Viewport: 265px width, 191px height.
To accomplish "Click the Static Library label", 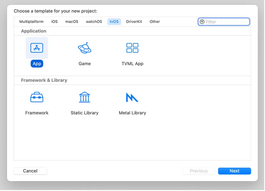I will (x=84, y=113).
